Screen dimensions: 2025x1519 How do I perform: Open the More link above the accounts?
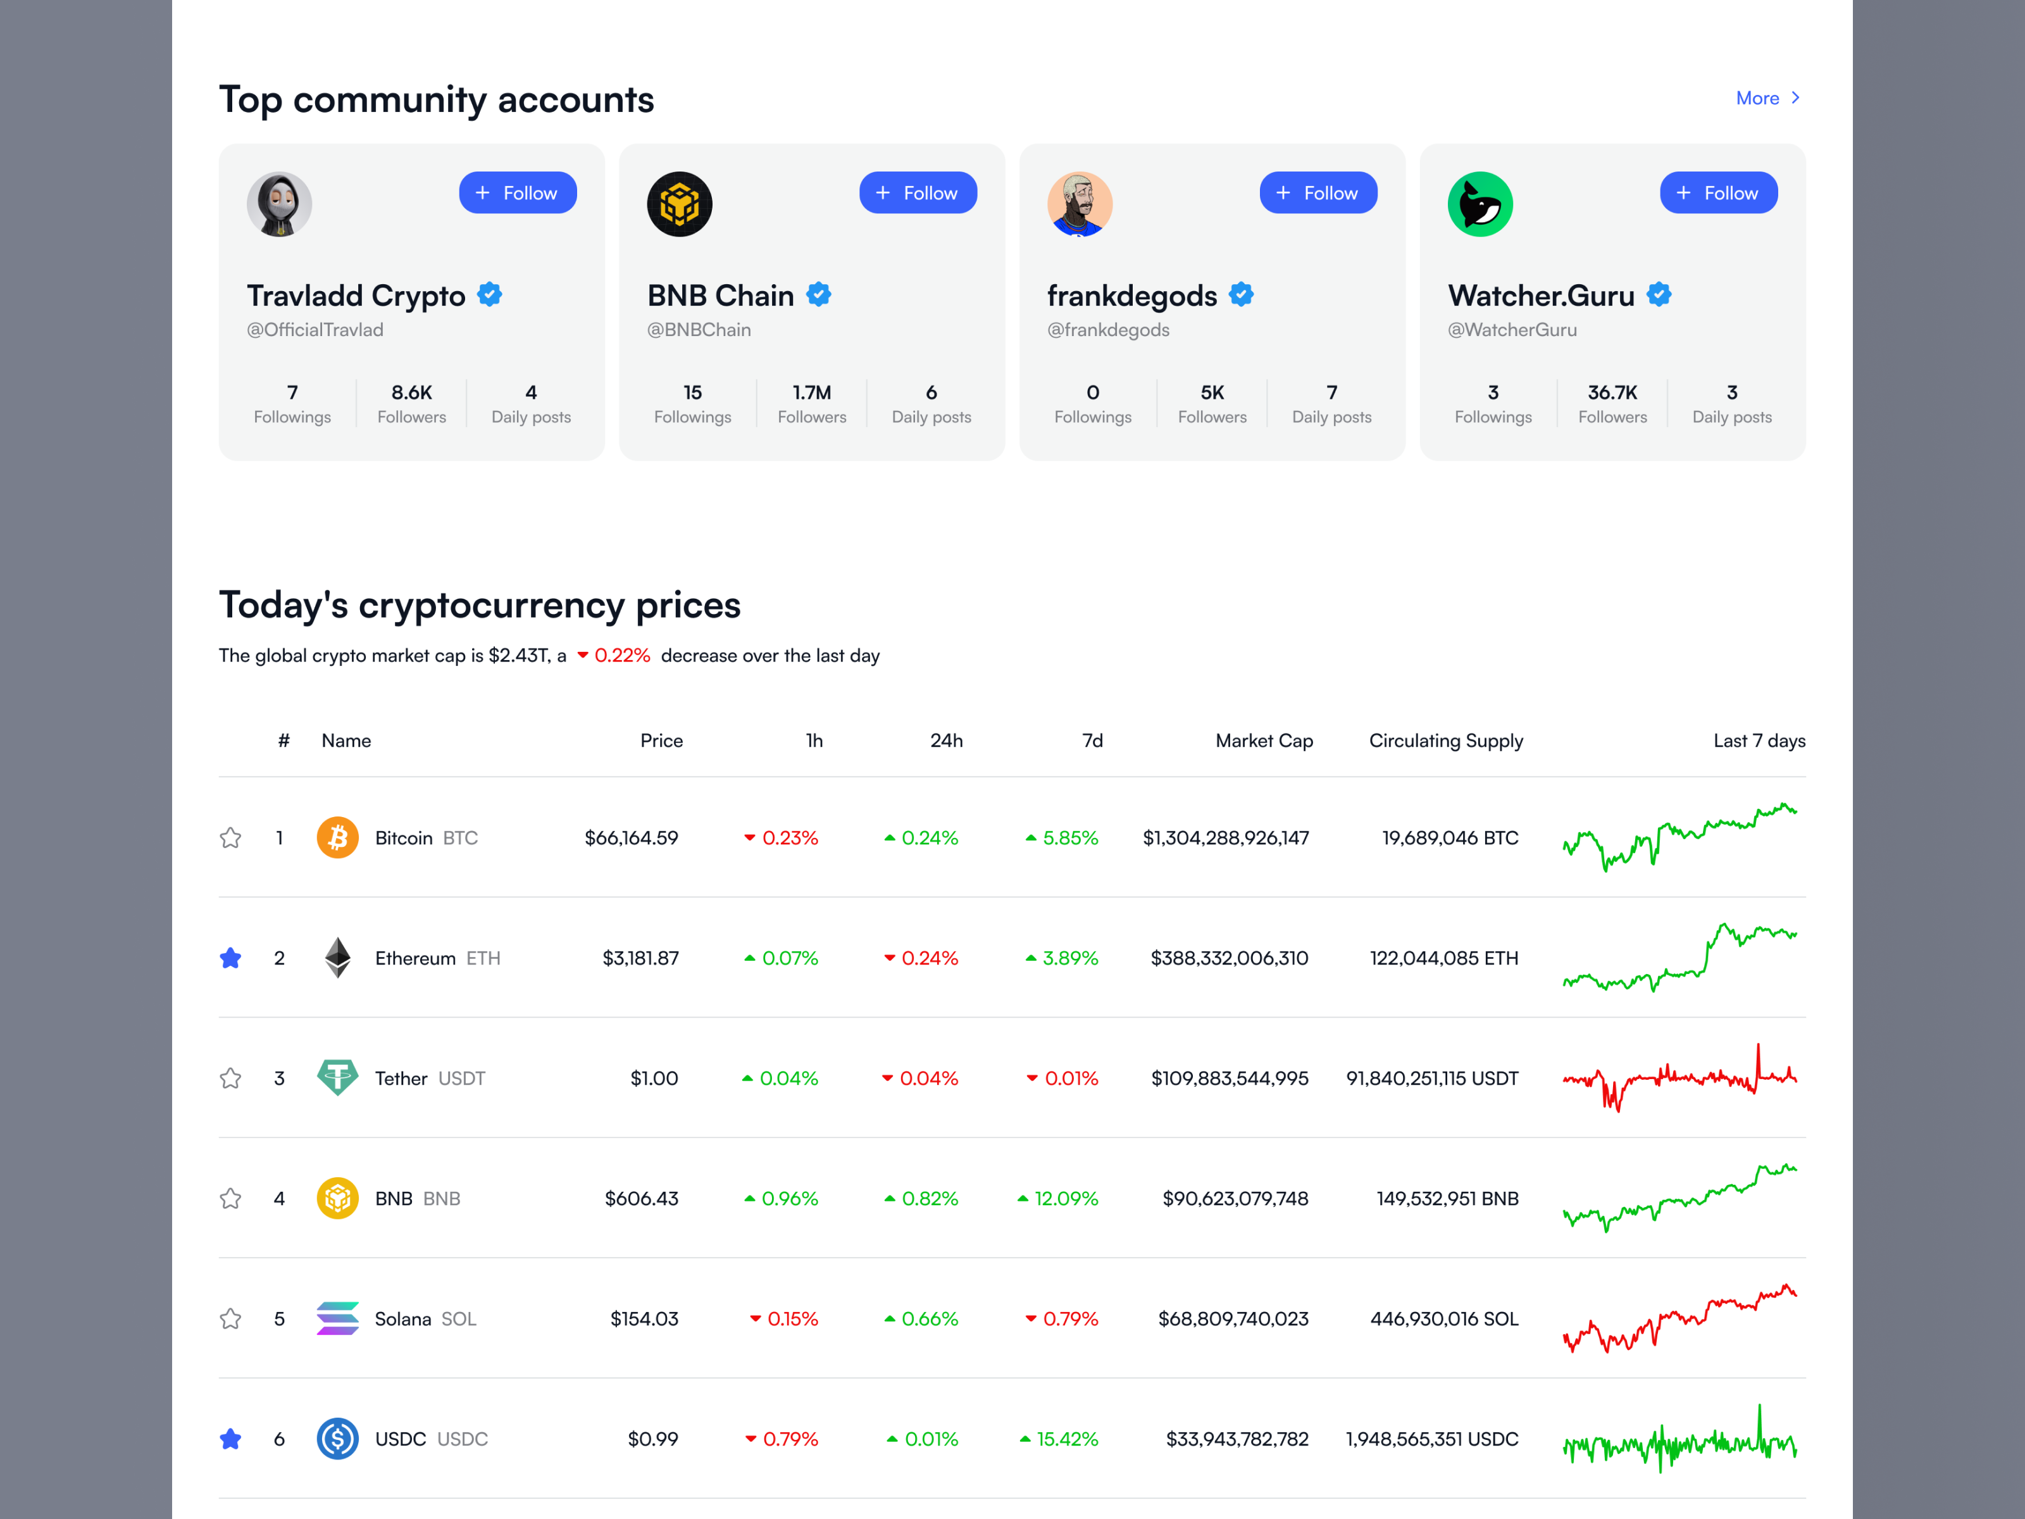[x=1758, y=98]
